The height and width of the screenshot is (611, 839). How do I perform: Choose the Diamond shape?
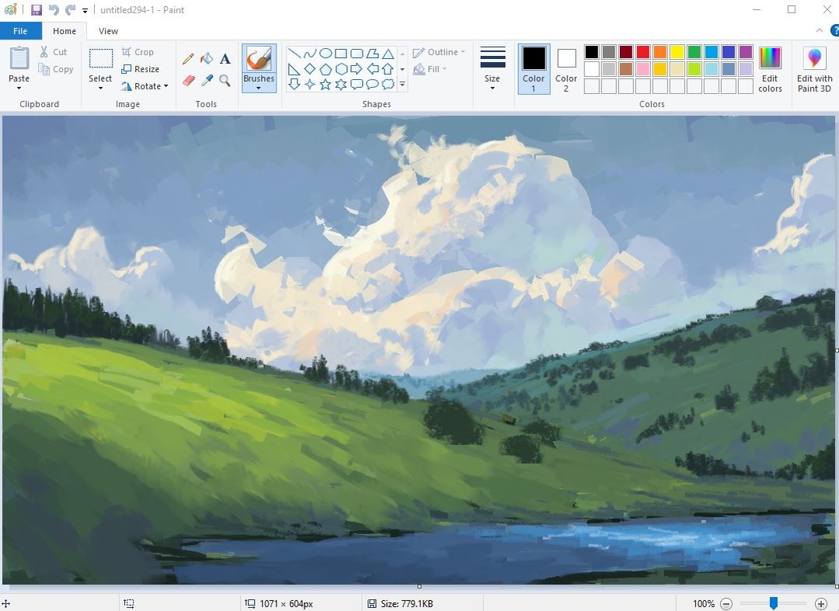tap(310, 69)
